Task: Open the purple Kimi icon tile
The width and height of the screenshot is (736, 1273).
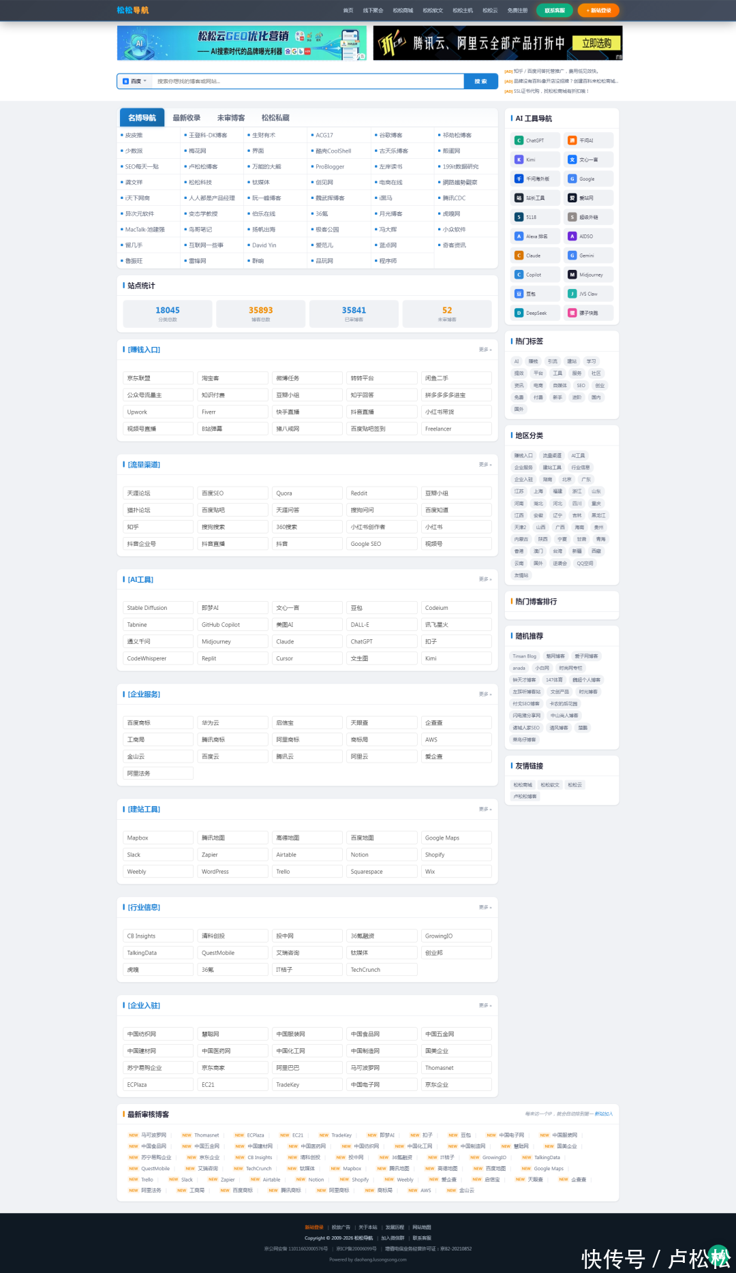Action: coord(519,159)
